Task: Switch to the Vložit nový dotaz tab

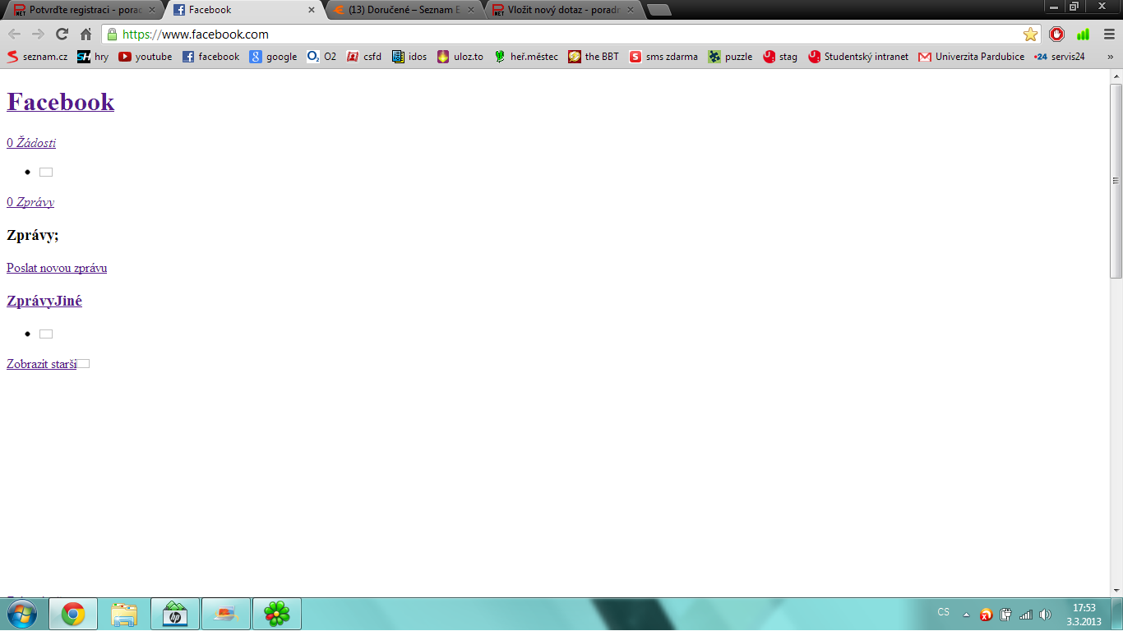Action: [x=564, y=10]
